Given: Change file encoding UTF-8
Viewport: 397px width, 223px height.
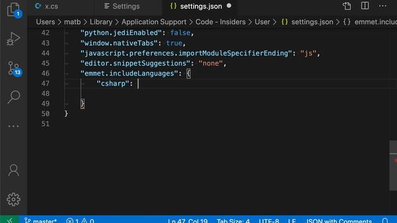Looking at the screenshot, I should (x=269, y=221).
